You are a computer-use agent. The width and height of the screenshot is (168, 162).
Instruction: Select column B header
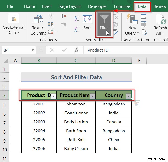tap(39, 61)
